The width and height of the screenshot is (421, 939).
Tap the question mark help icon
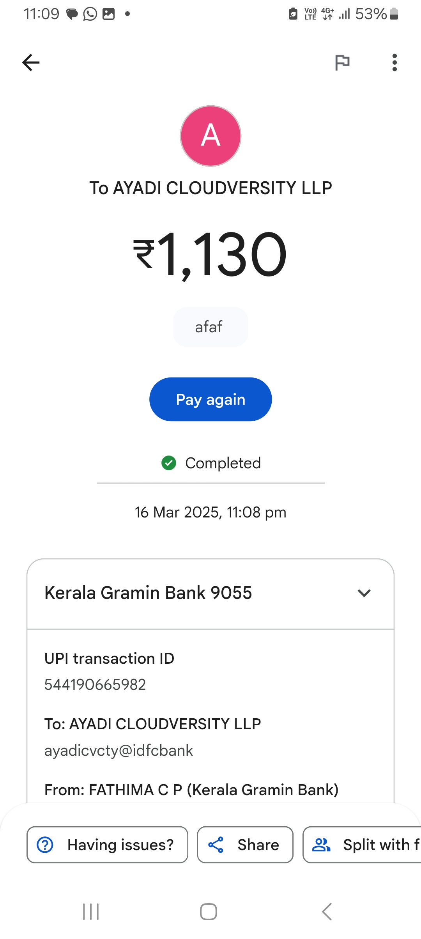pos(45,845)
